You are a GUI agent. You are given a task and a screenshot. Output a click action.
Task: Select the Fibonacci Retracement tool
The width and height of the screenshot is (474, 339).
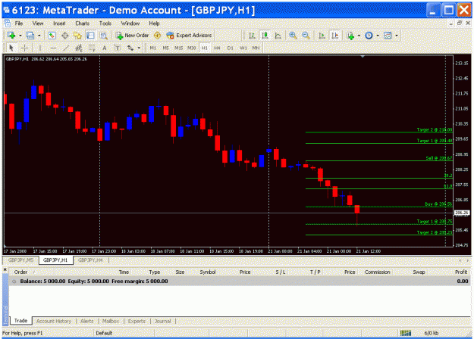click(x=92, y=48)
